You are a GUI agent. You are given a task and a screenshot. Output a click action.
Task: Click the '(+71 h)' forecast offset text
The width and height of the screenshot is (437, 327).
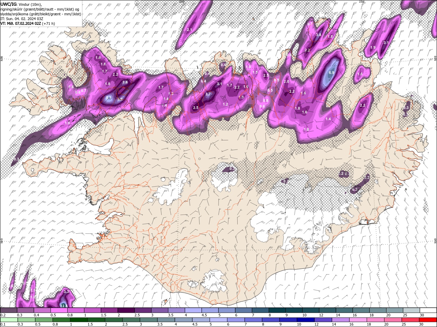point(48,24)
